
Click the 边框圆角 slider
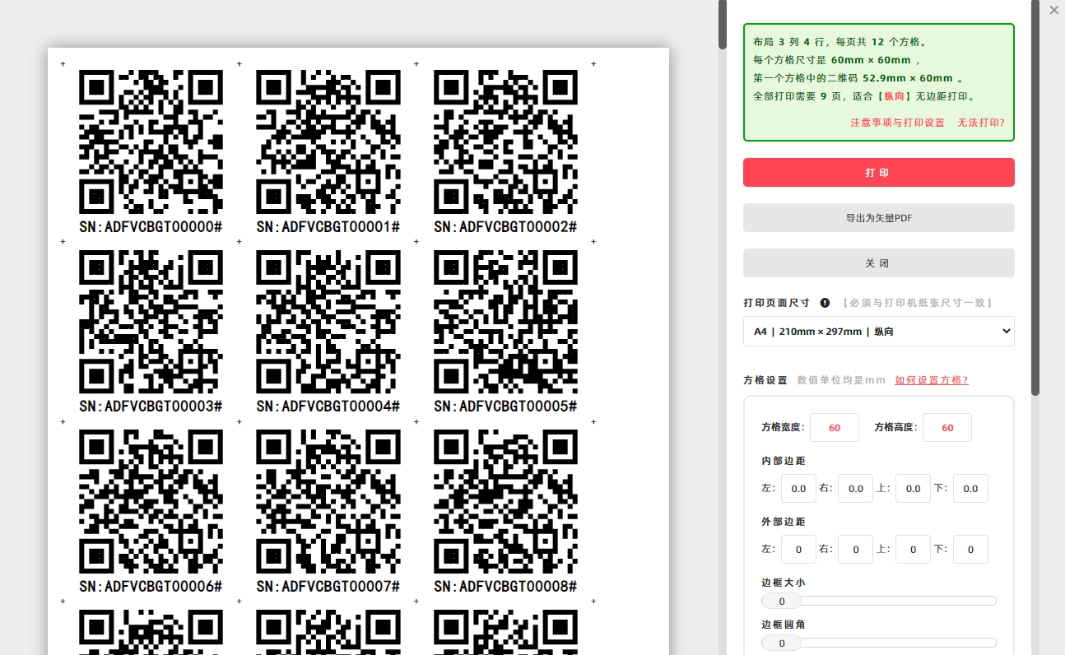point(878,643)
